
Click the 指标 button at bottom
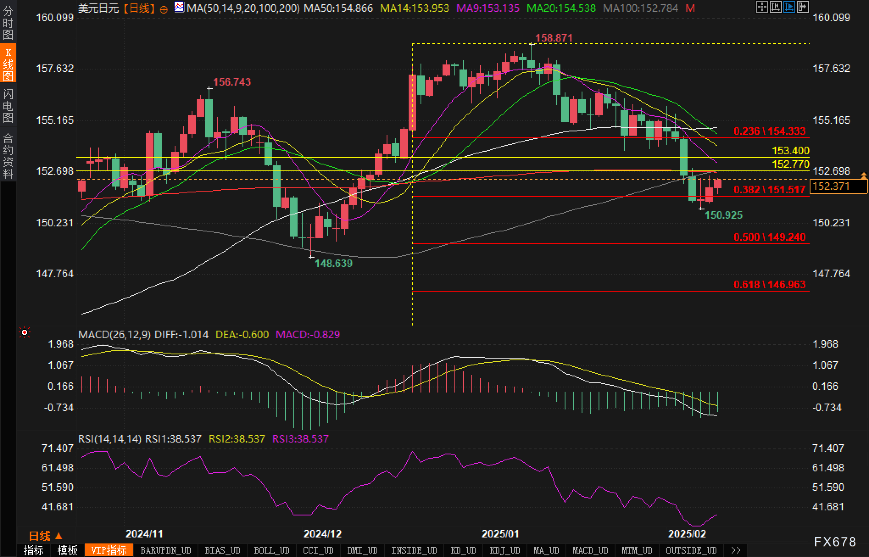click(x=33, y=550)
